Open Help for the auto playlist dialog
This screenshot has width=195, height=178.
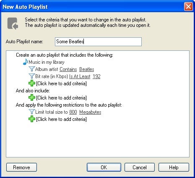pyautogui.click(x=174, y=168)
